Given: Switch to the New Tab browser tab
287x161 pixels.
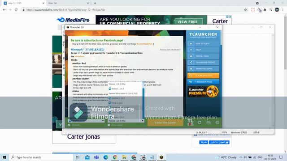Looking at the screenshot, I should click(68, 3).
